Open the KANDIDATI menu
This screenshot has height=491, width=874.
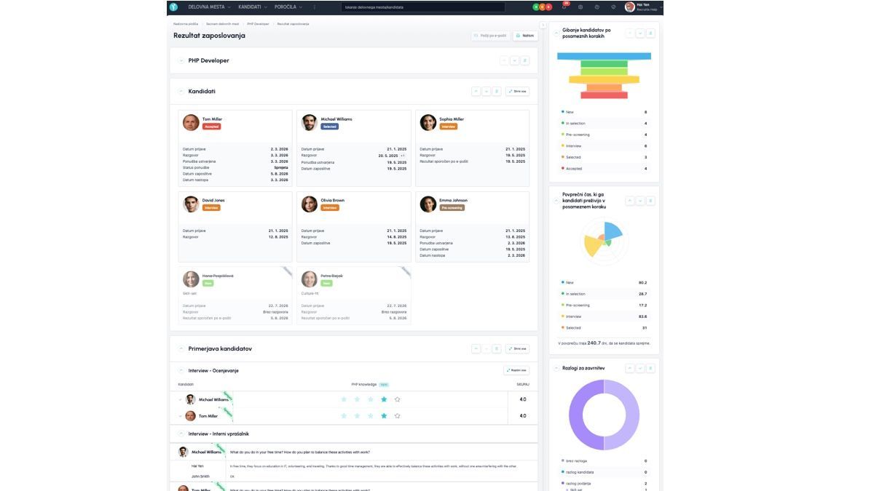pyautogui.click(x=253, y=7)
